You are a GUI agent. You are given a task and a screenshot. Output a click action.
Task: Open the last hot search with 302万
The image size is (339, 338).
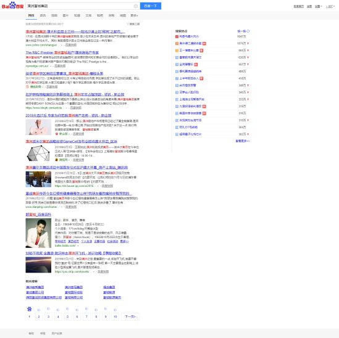pos(190,134)
